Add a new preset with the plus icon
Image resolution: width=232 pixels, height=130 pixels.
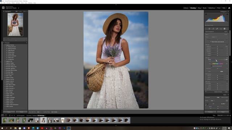point(26,43)
